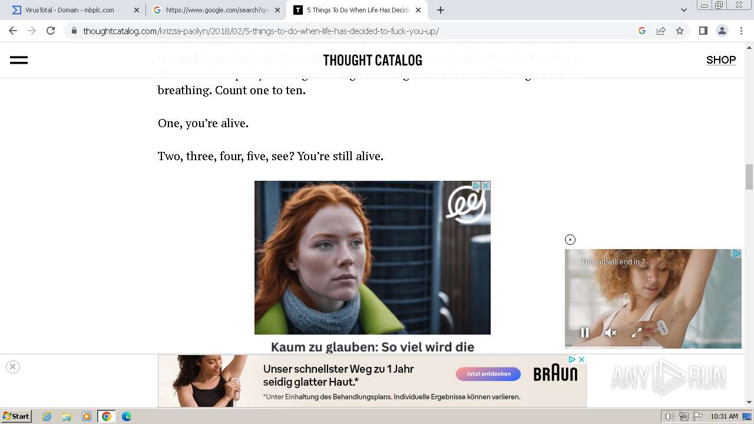Open the Windows Start menu
This screenshot has width=754, height=424.
click(x=16, y=416)
